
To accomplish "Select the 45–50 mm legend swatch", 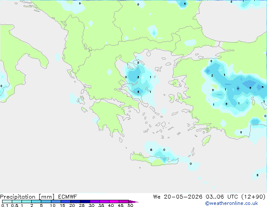I will 124,202.
